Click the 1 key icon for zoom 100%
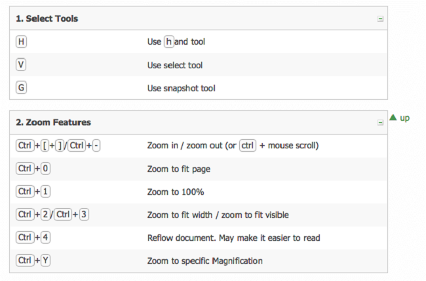The height and width of the screenshot is (281, 426). [x=45, y=192]
